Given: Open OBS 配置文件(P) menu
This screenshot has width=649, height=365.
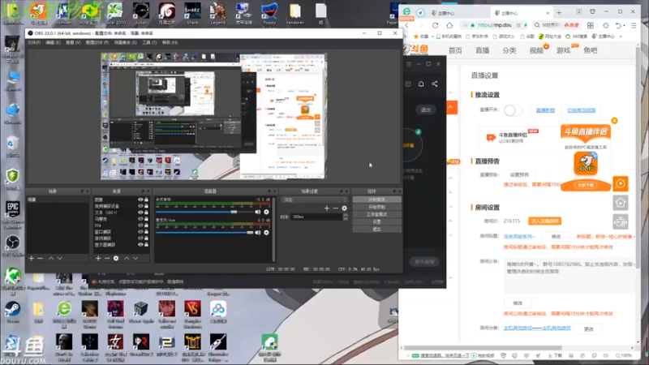Looking at the screenshot, I should point(97,43).
